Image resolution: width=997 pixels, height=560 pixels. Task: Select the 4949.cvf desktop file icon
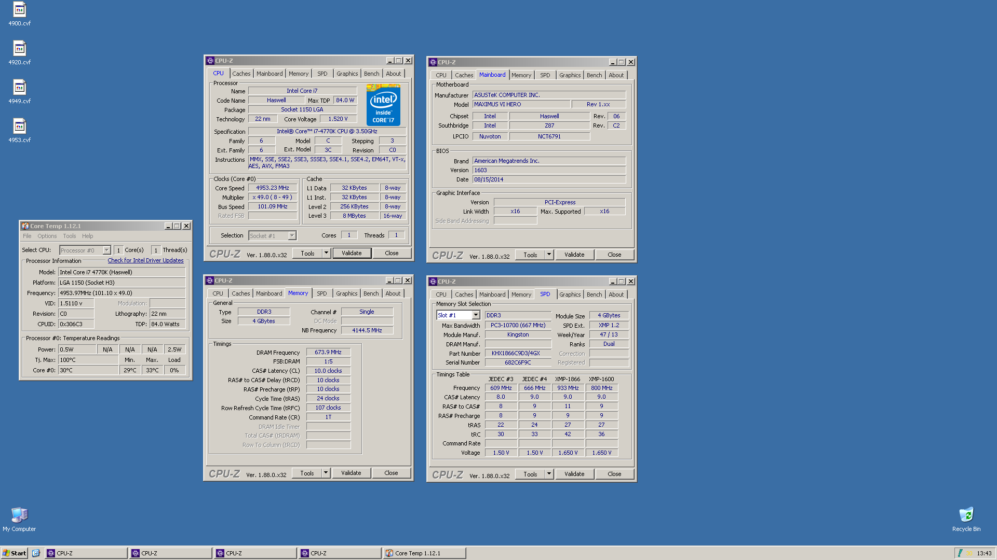point(19,87)
